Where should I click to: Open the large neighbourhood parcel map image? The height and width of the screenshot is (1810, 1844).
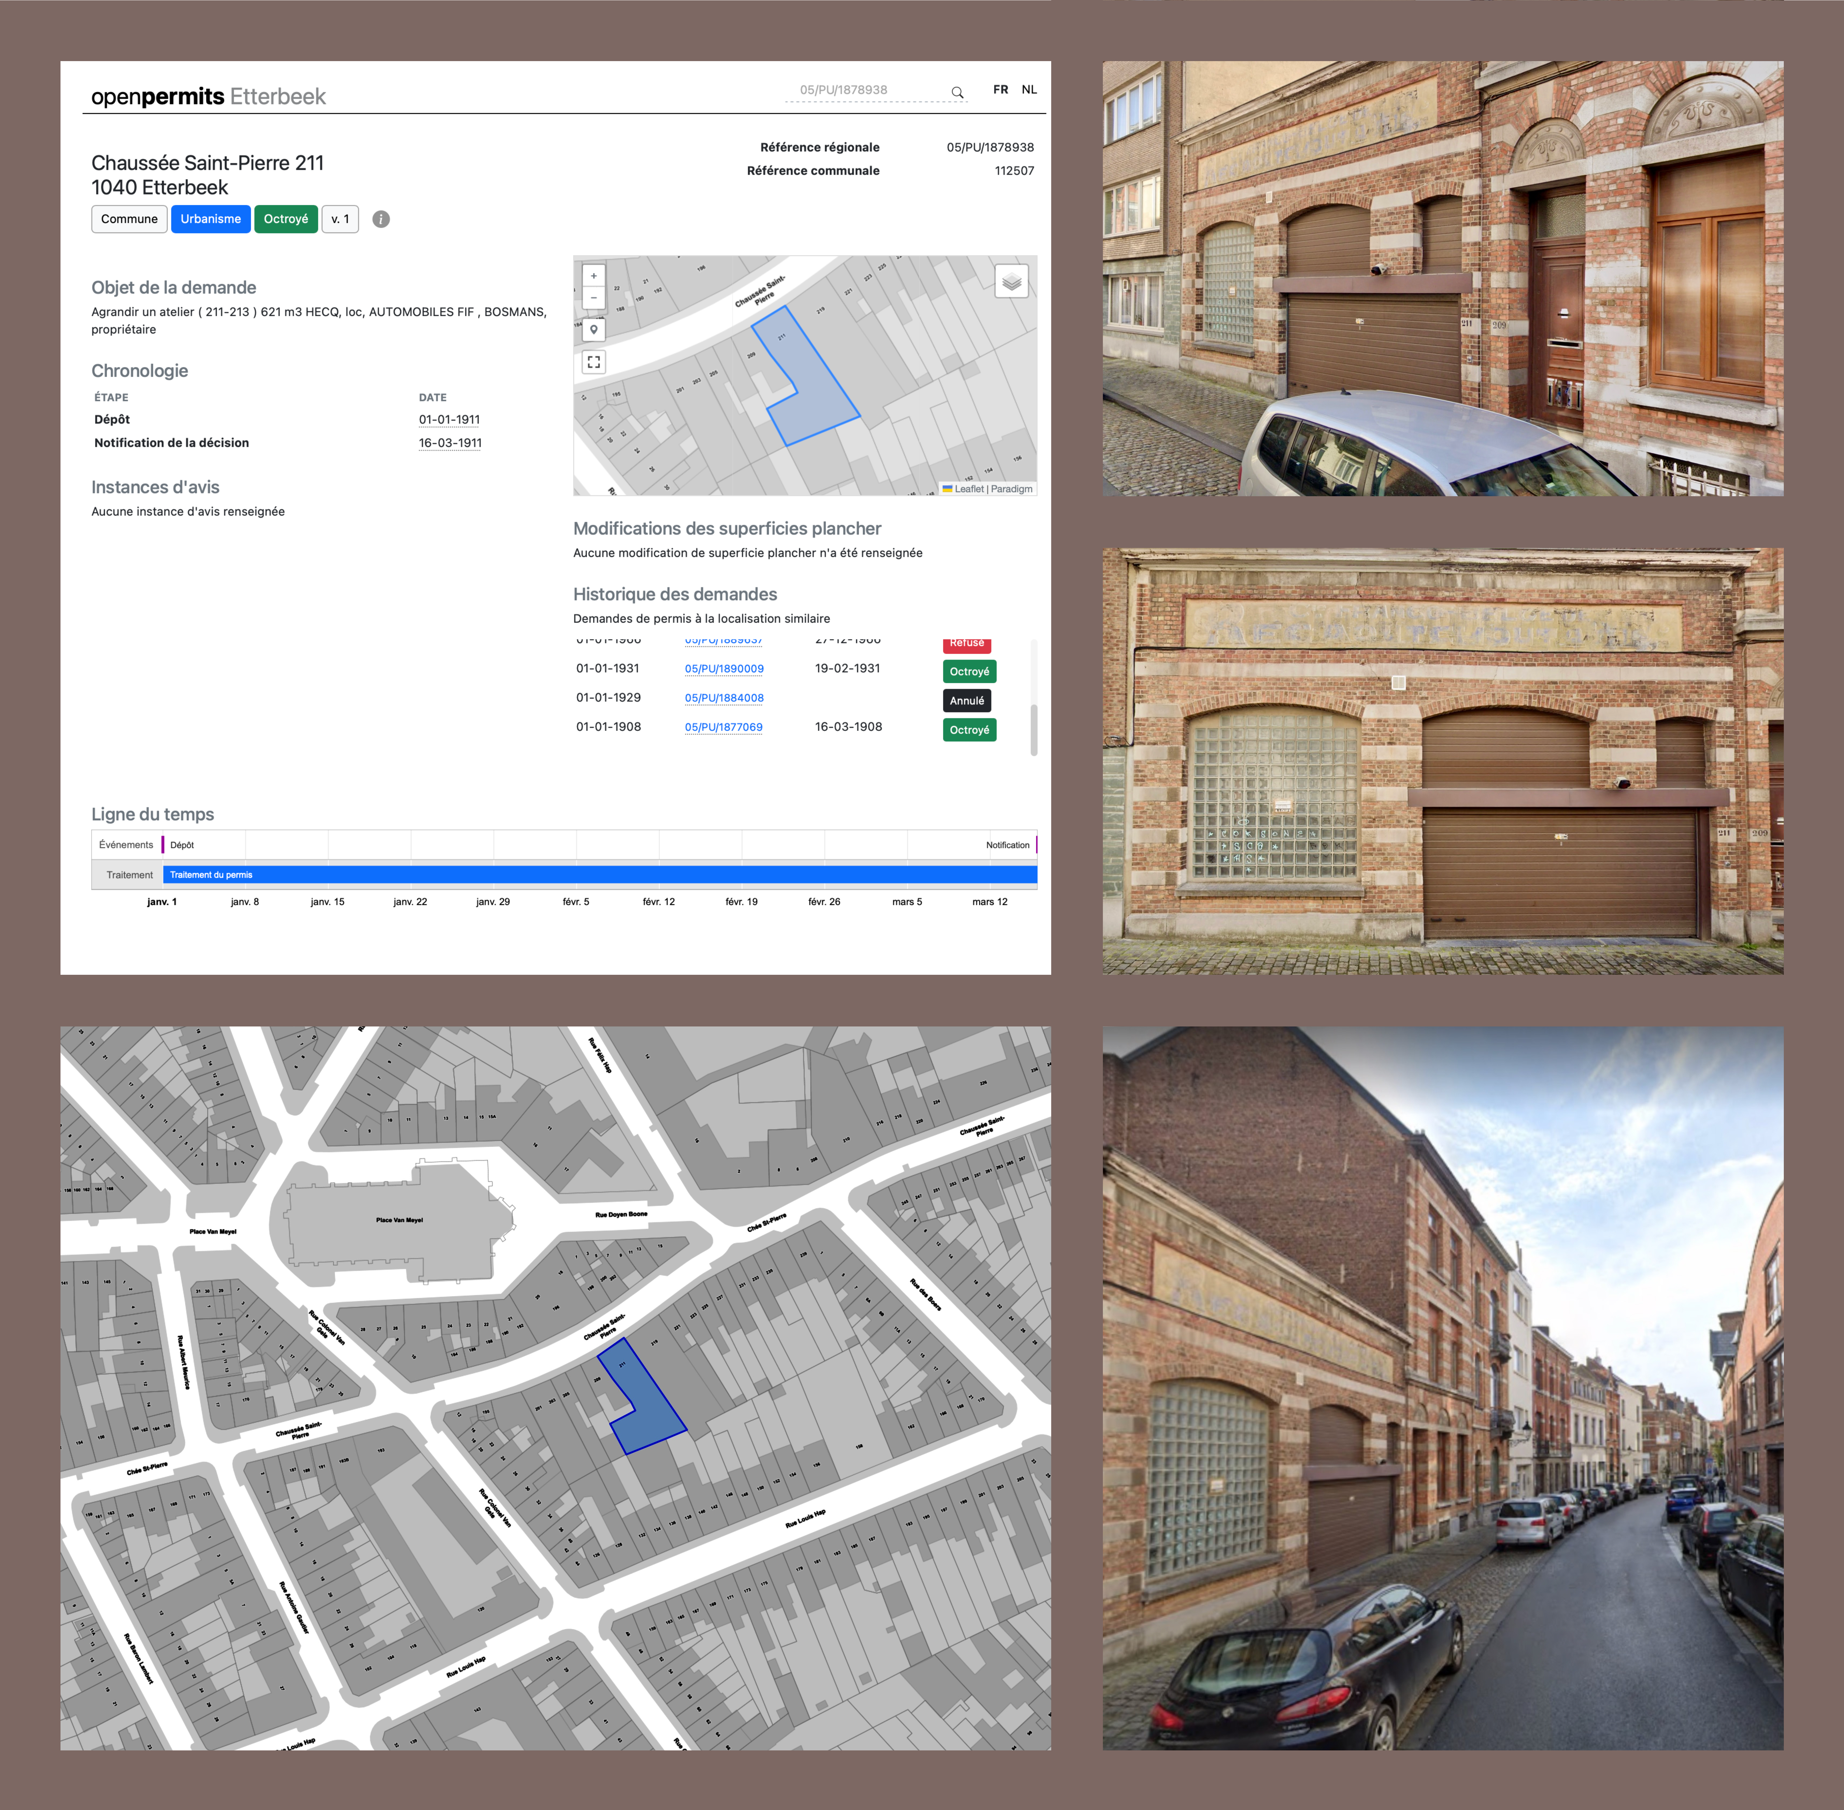pyautogui.click(x=556, y=1388)
